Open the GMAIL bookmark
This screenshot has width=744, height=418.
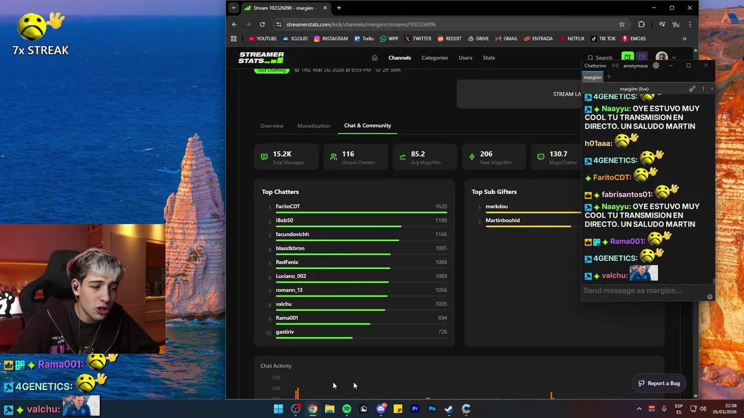point(506,38)
